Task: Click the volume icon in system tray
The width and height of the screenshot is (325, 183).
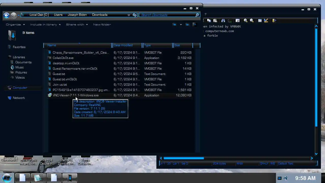Action: 286,178
